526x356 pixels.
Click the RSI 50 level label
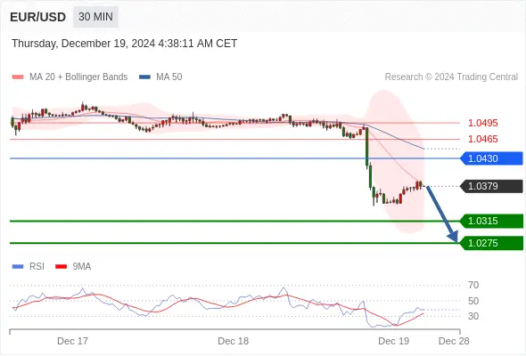click(x=473, y=301)
